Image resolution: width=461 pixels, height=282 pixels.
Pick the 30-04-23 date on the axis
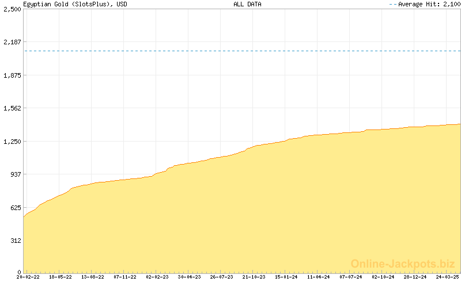pyautogui.click(x=190, y=277)
